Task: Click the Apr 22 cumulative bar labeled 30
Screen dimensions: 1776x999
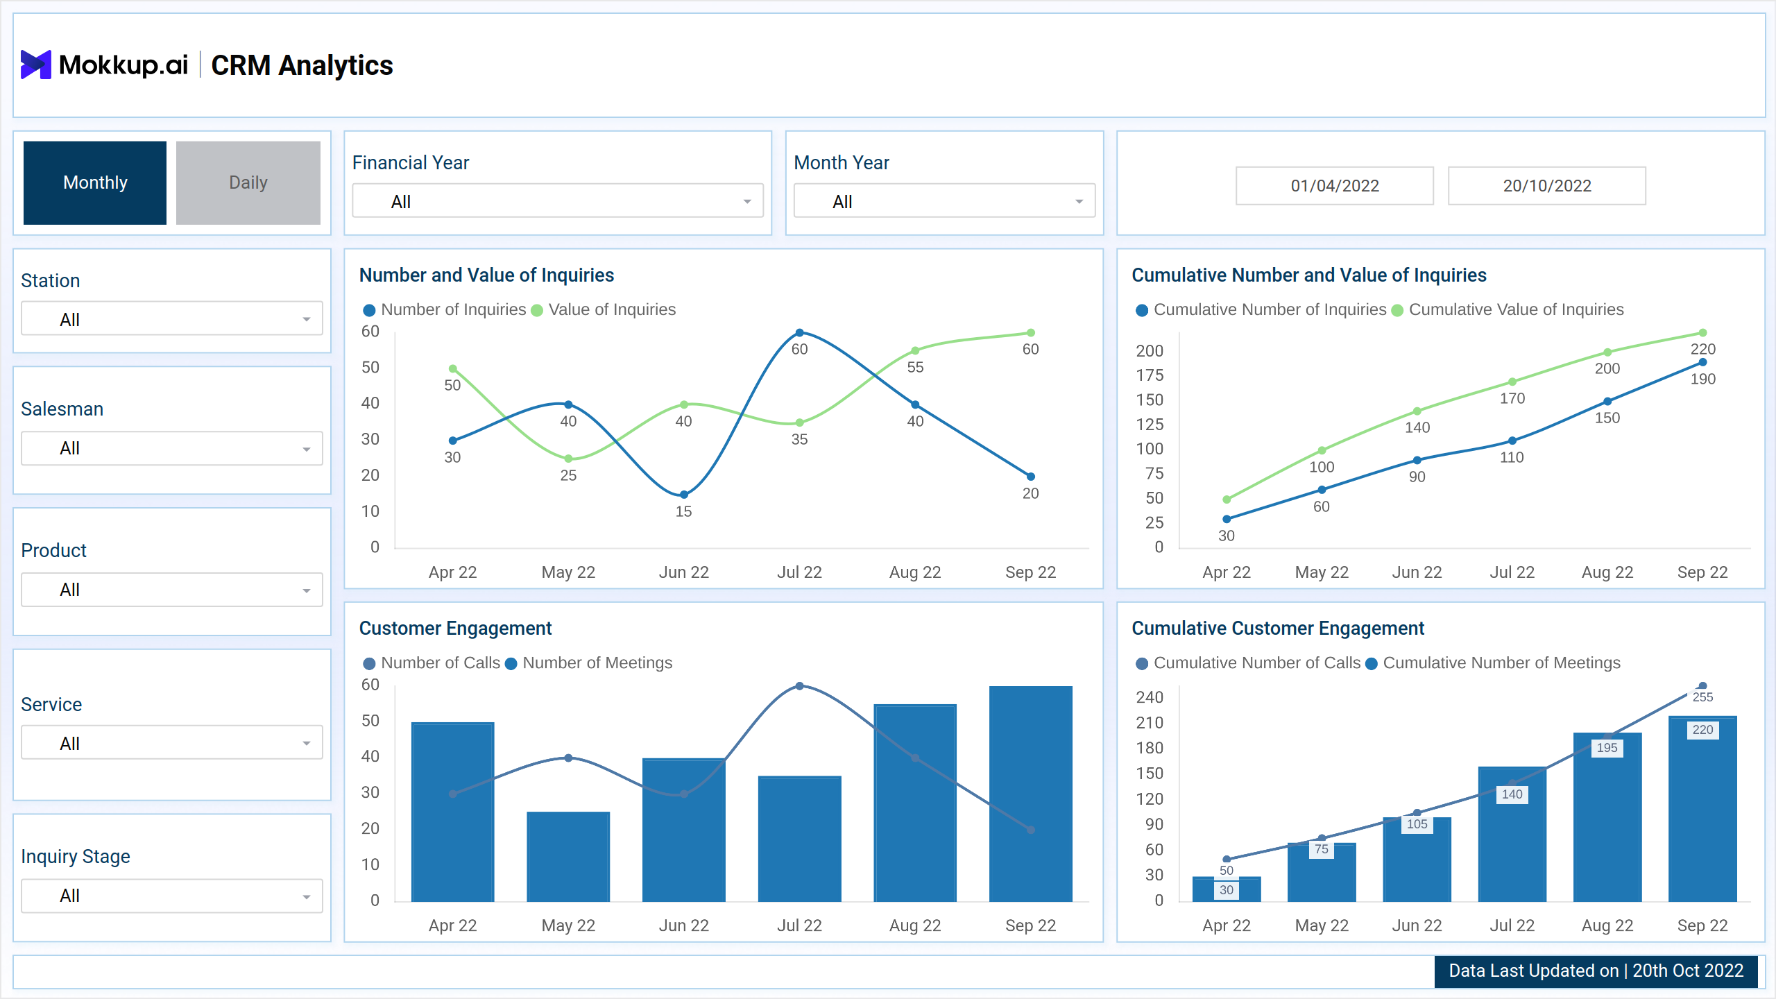Action: coord(1227,889)
